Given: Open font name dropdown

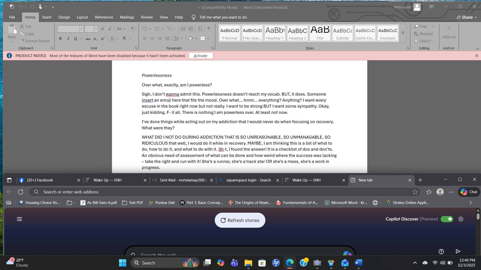Looking at the screenshot, I should (82, 29).
